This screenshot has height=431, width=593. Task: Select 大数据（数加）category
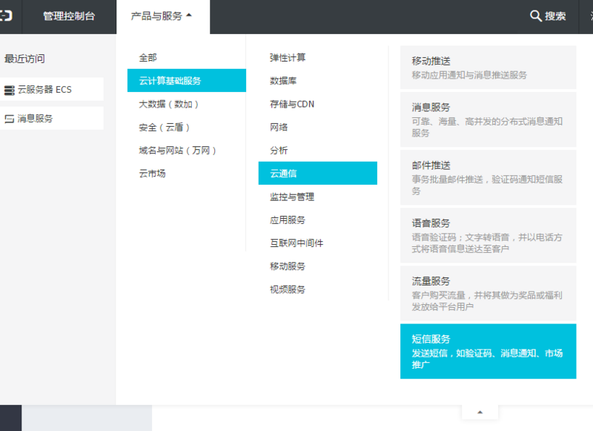[187, 104]
